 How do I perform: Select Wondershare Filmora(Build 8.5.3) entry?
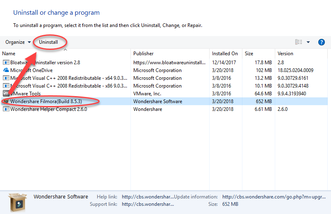(x=46, y=101)
